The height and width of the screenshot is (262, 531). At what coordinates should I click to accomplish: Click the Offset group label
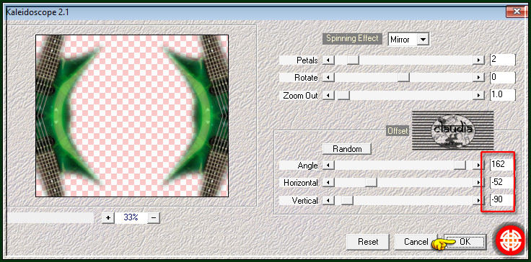[398, 131]
